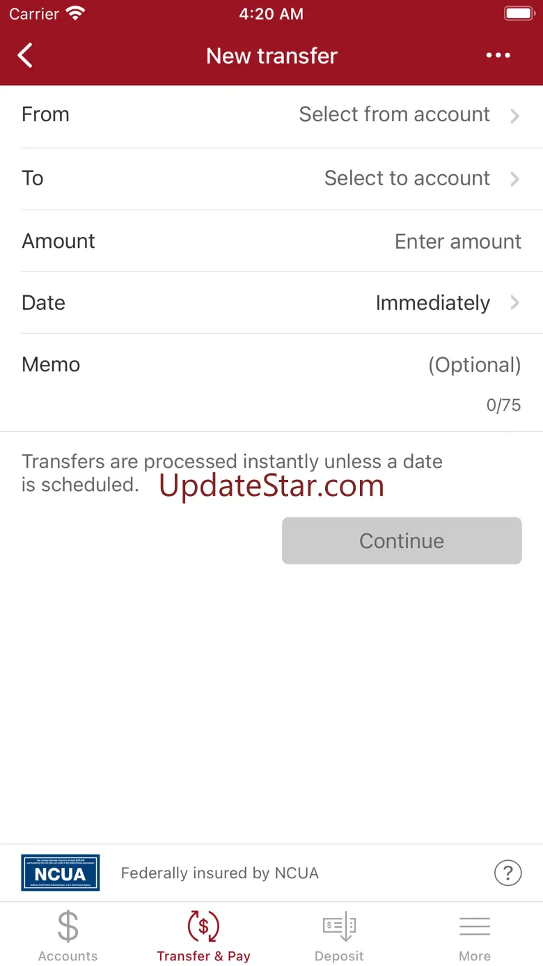The image size is (543, 966).
Task: Open the three-dots options menu
Action: click(x=498, y=56)
